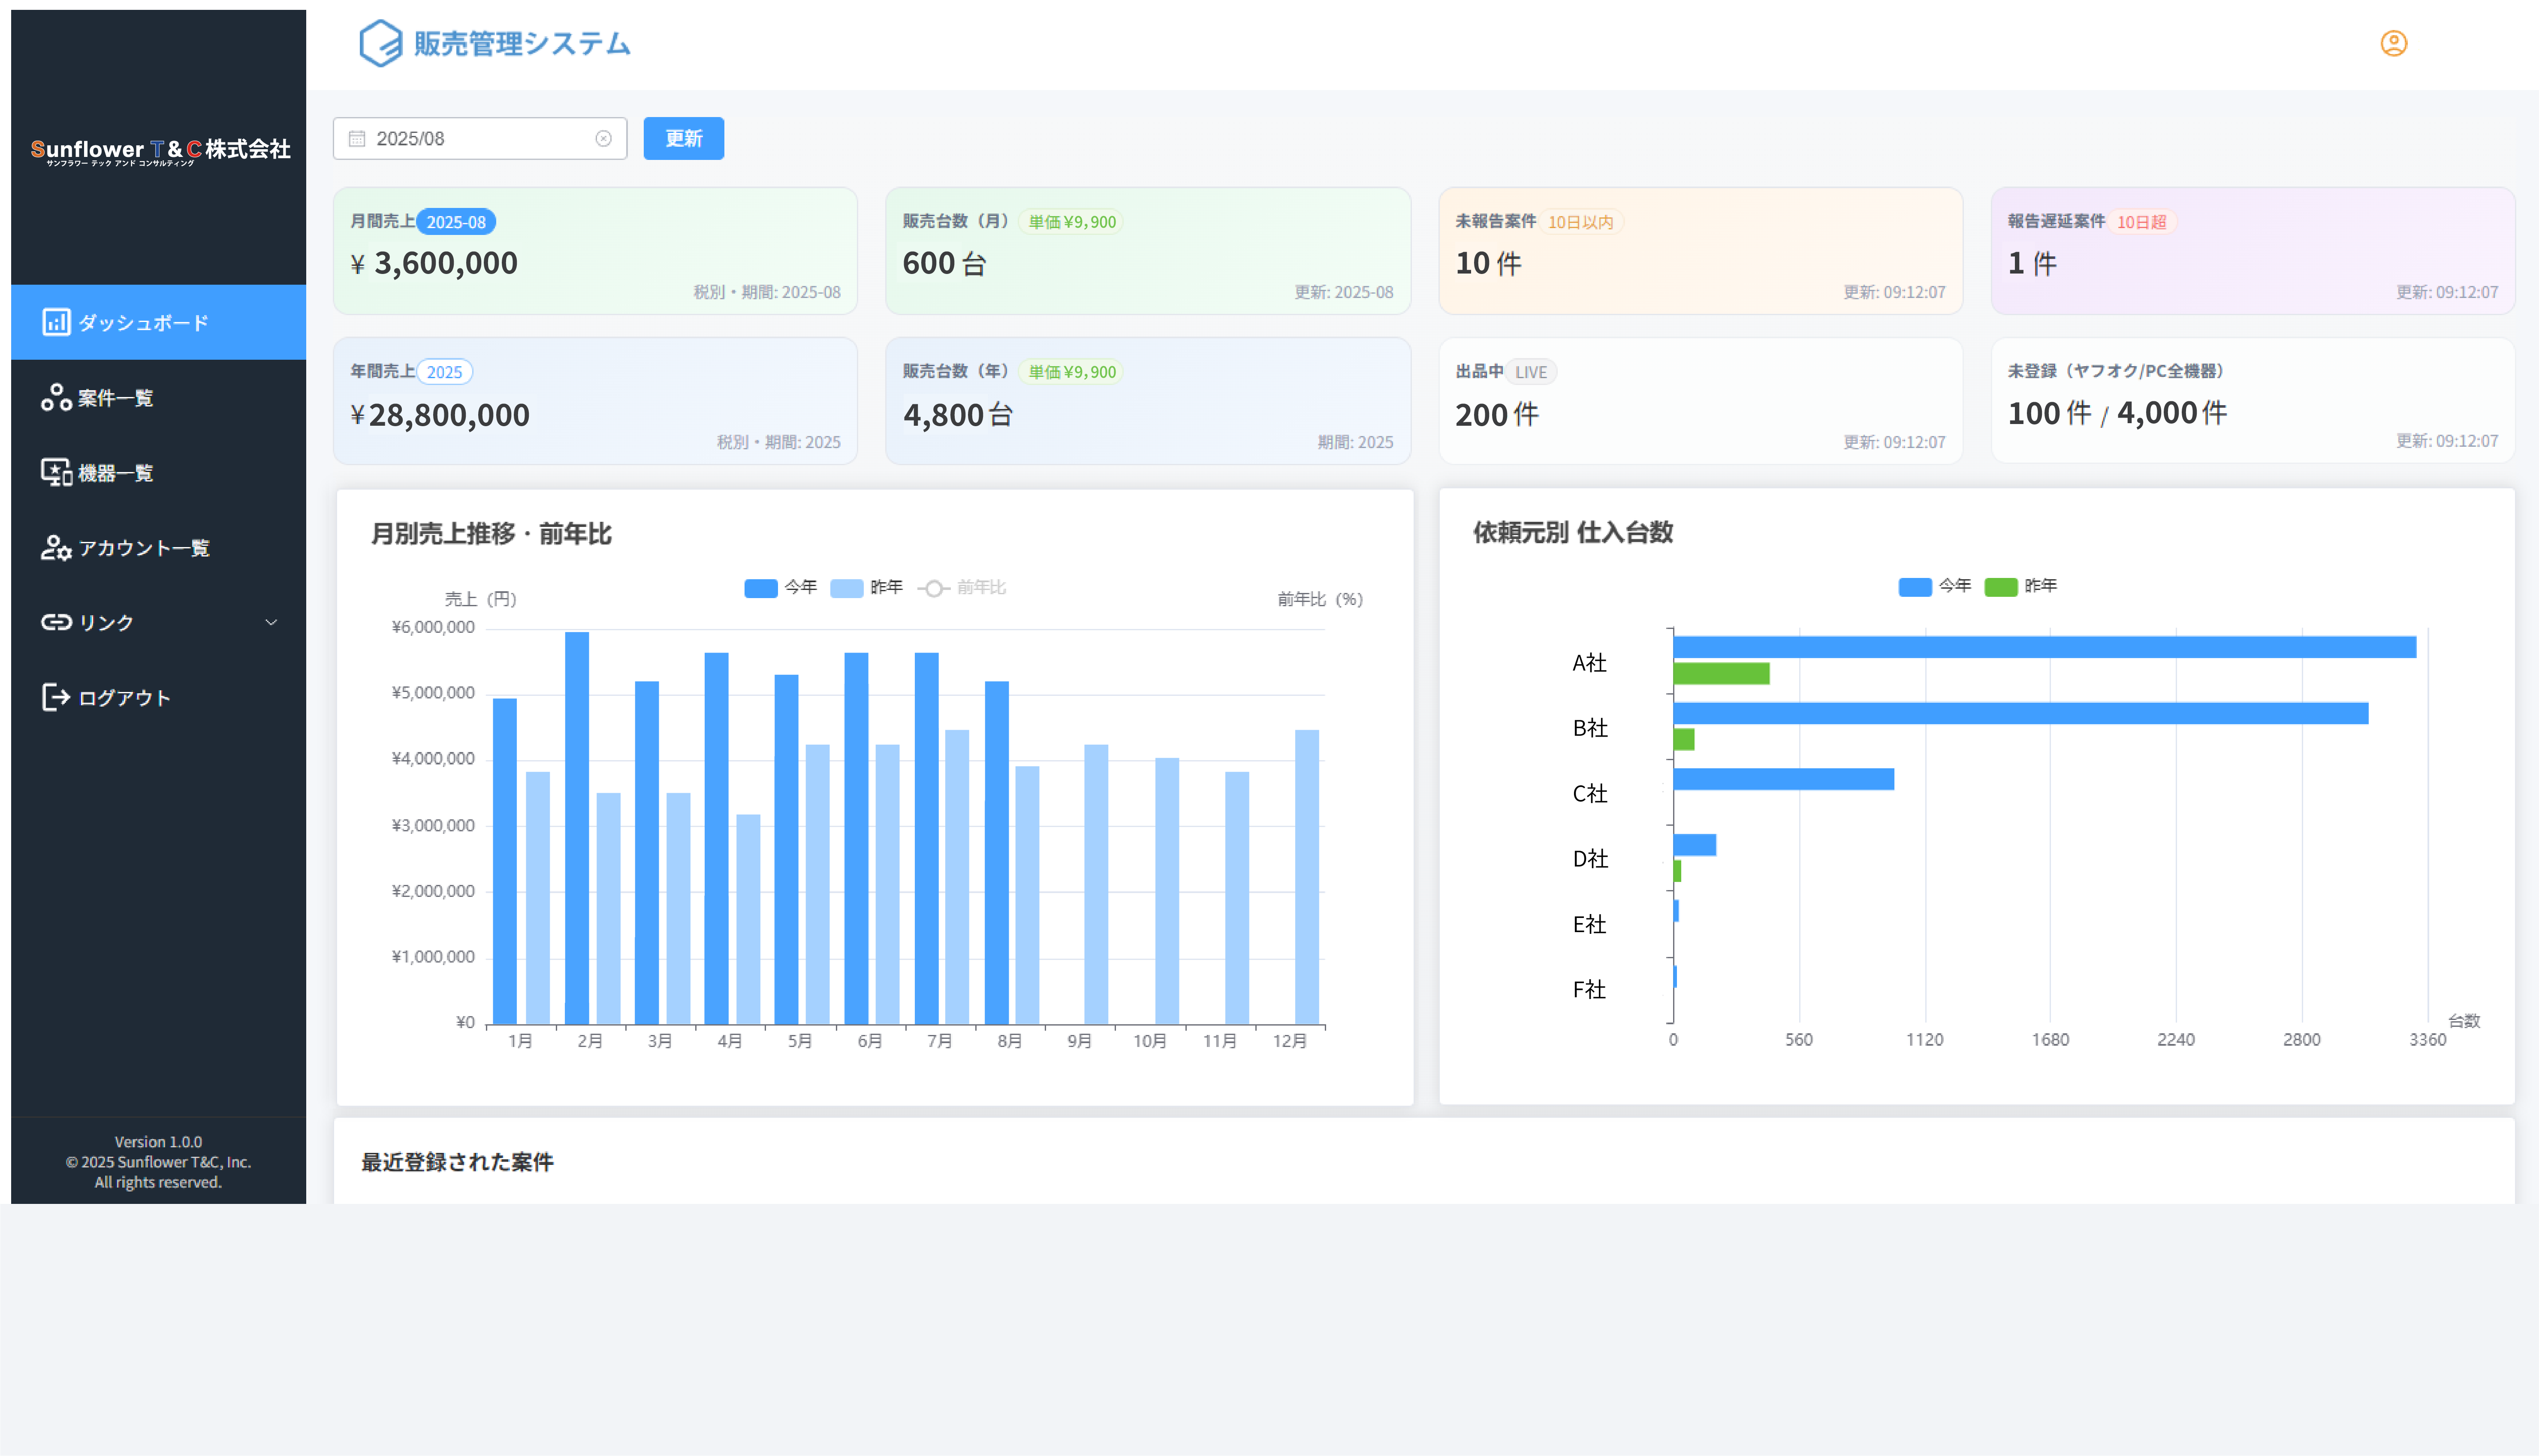Open the リンク menu item
This screenshot has width=2539, height=1456.
(158, 622)
